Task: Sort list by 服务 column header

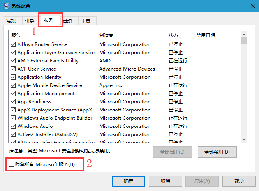Action: (53, 35)
